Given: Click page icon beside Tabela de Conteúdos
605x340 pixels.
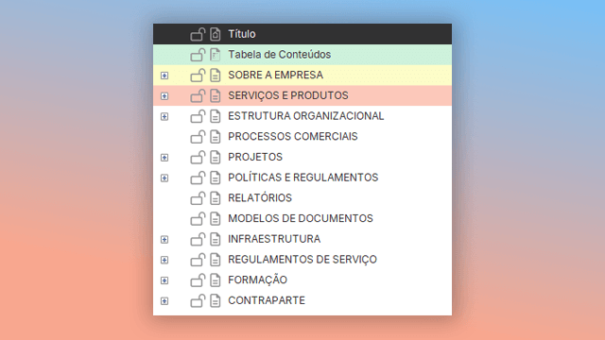Looking at the screenshot, I should point(216,55).
